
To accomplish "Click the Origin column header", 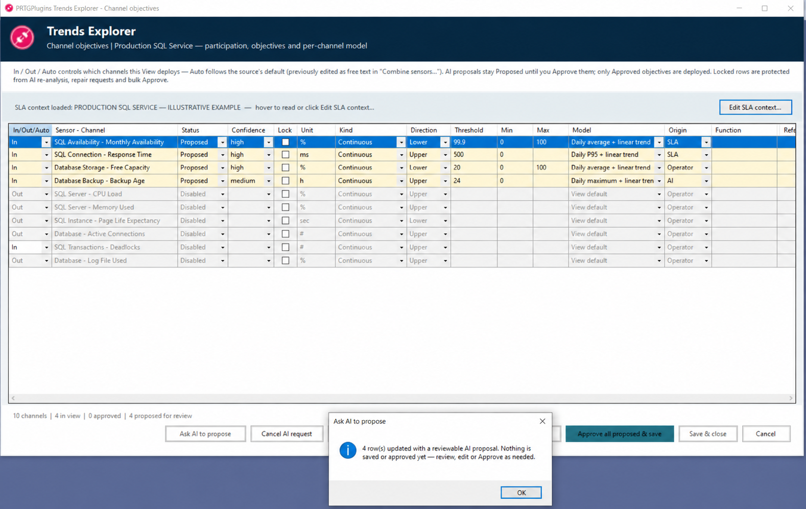I will click(x=688, y=130).
